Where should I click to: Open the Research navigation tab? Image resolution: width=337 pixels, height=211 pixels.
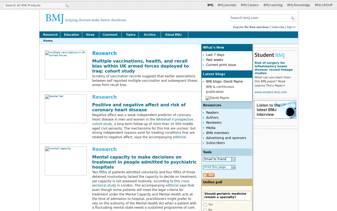[50, 35]
